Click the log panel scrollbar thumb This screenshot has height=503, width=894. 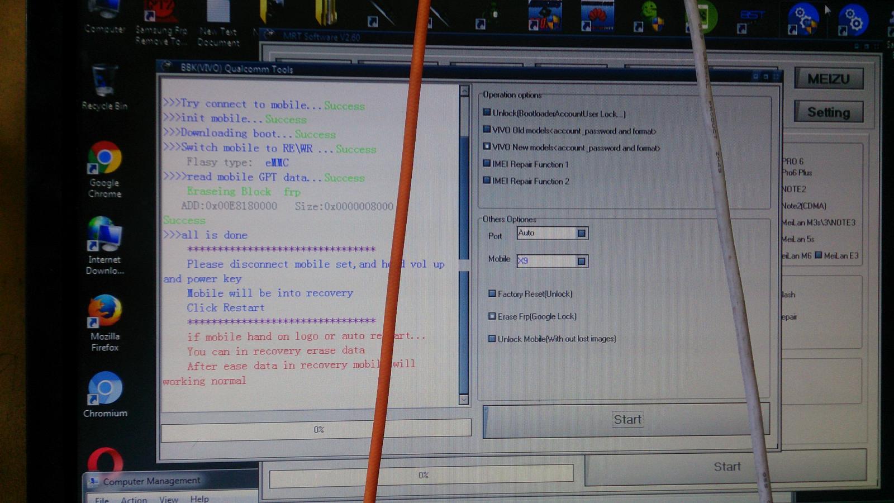coord(464,265)
